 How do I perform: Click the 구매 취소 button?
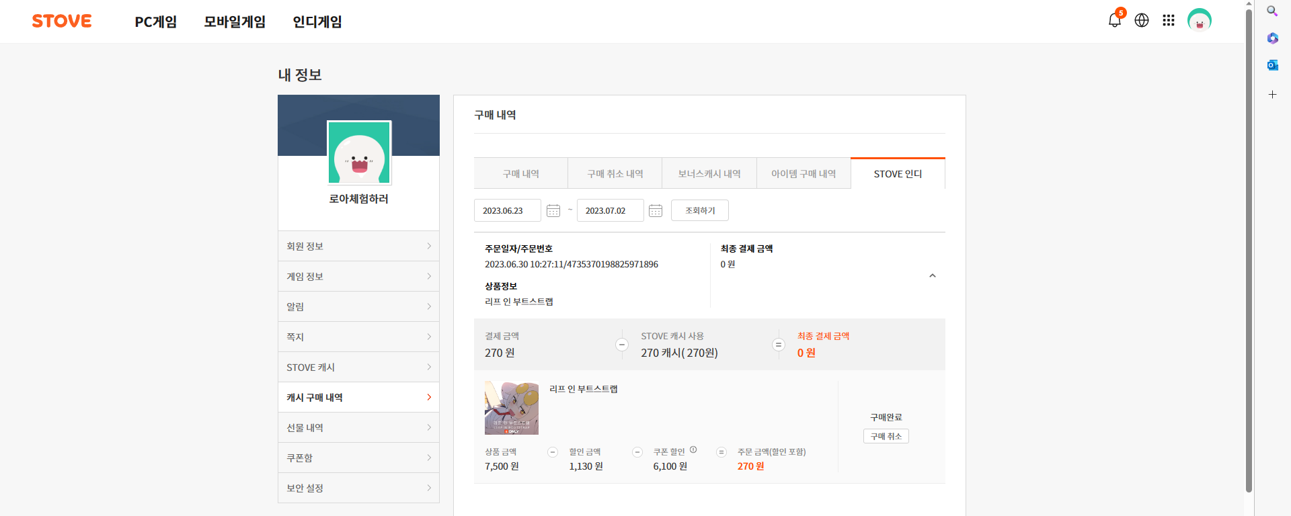click(x=886, y=437)
